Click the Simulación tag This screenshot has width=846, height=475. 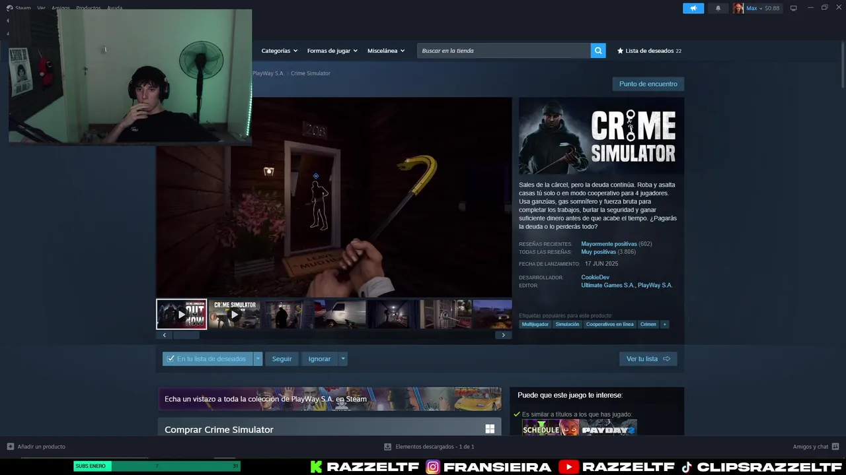[567, 325]
